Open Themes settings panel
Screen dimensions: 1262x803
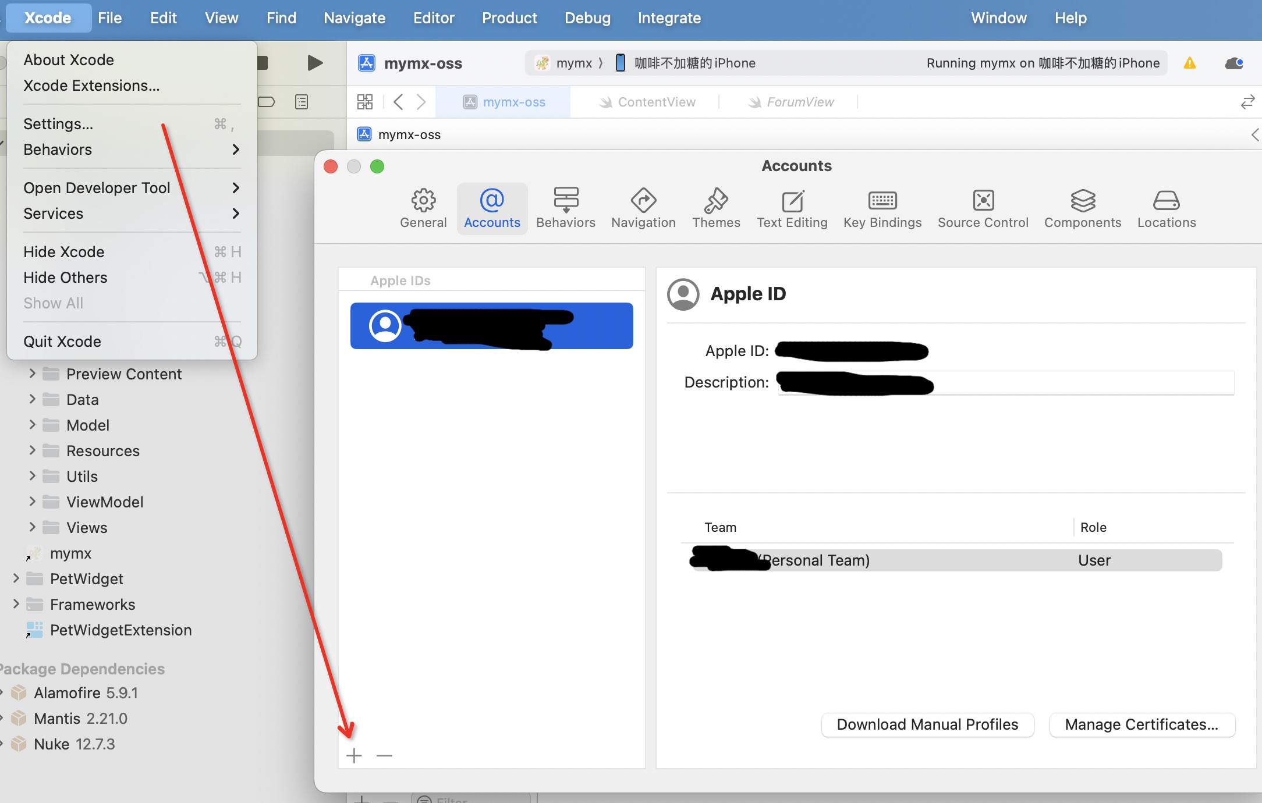(x=715, y=207)
